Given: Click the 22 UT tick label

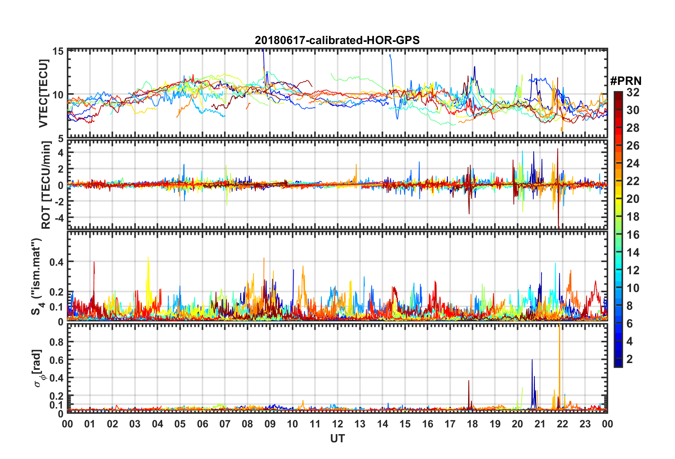Looking at the screenshot, I should [x=562, y=424].
